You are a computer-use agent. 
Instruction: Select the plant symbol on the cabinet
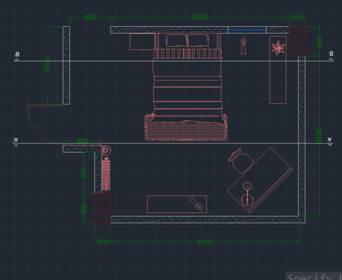pos(278,48)
